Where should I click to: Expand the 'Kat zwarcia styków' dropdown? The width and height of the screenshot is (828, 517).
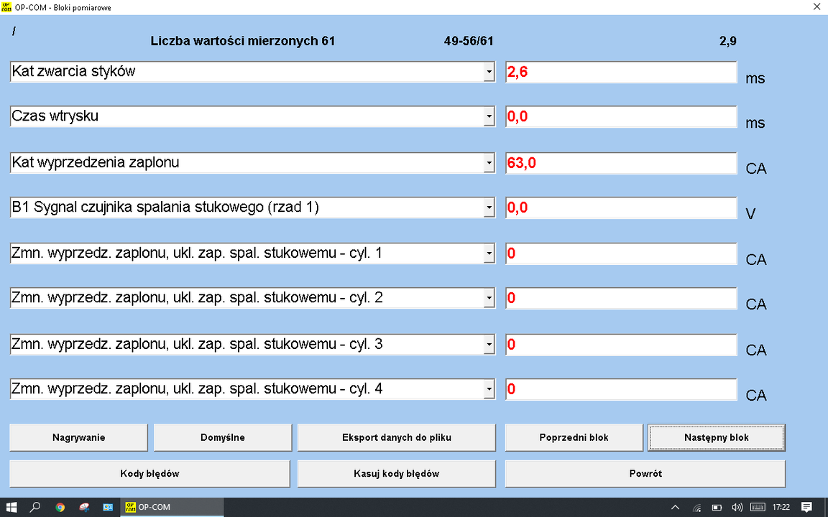pyautogui.click(x=489, y=72)
